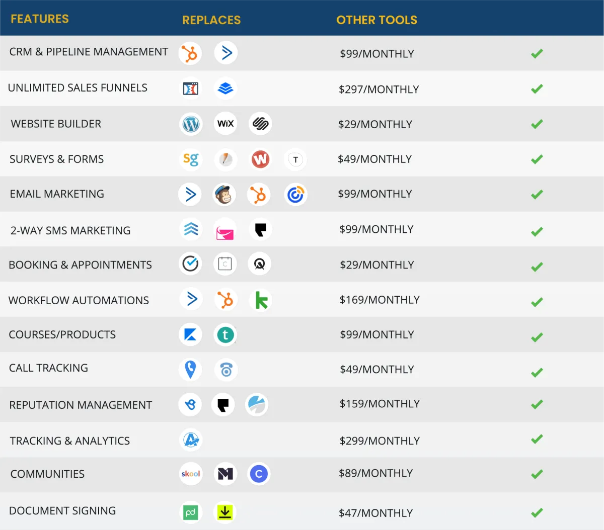Click the SurveyGizmo 'sg' icon
Viewport: 604px width, 530px height.
click(191, 159)
